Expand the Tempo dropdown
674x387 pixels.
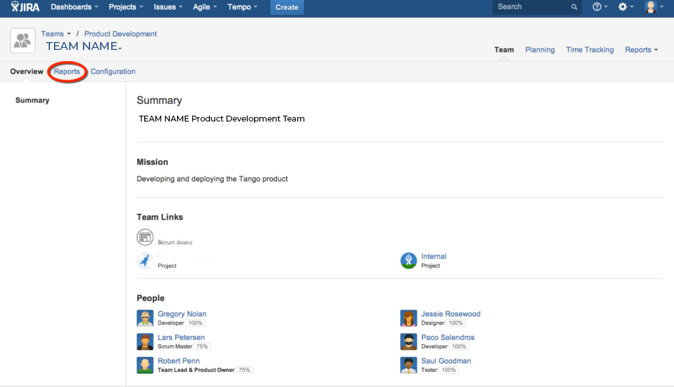[242, 7]
